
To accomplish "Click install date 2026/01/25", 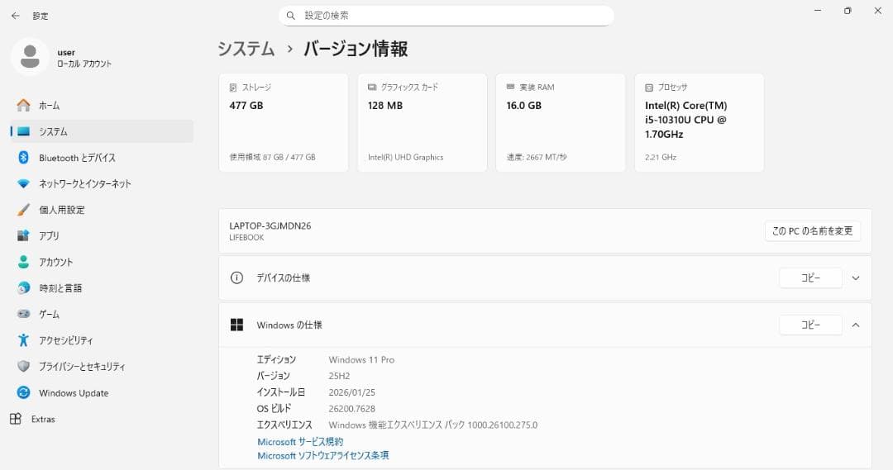I will pos(351,392).
